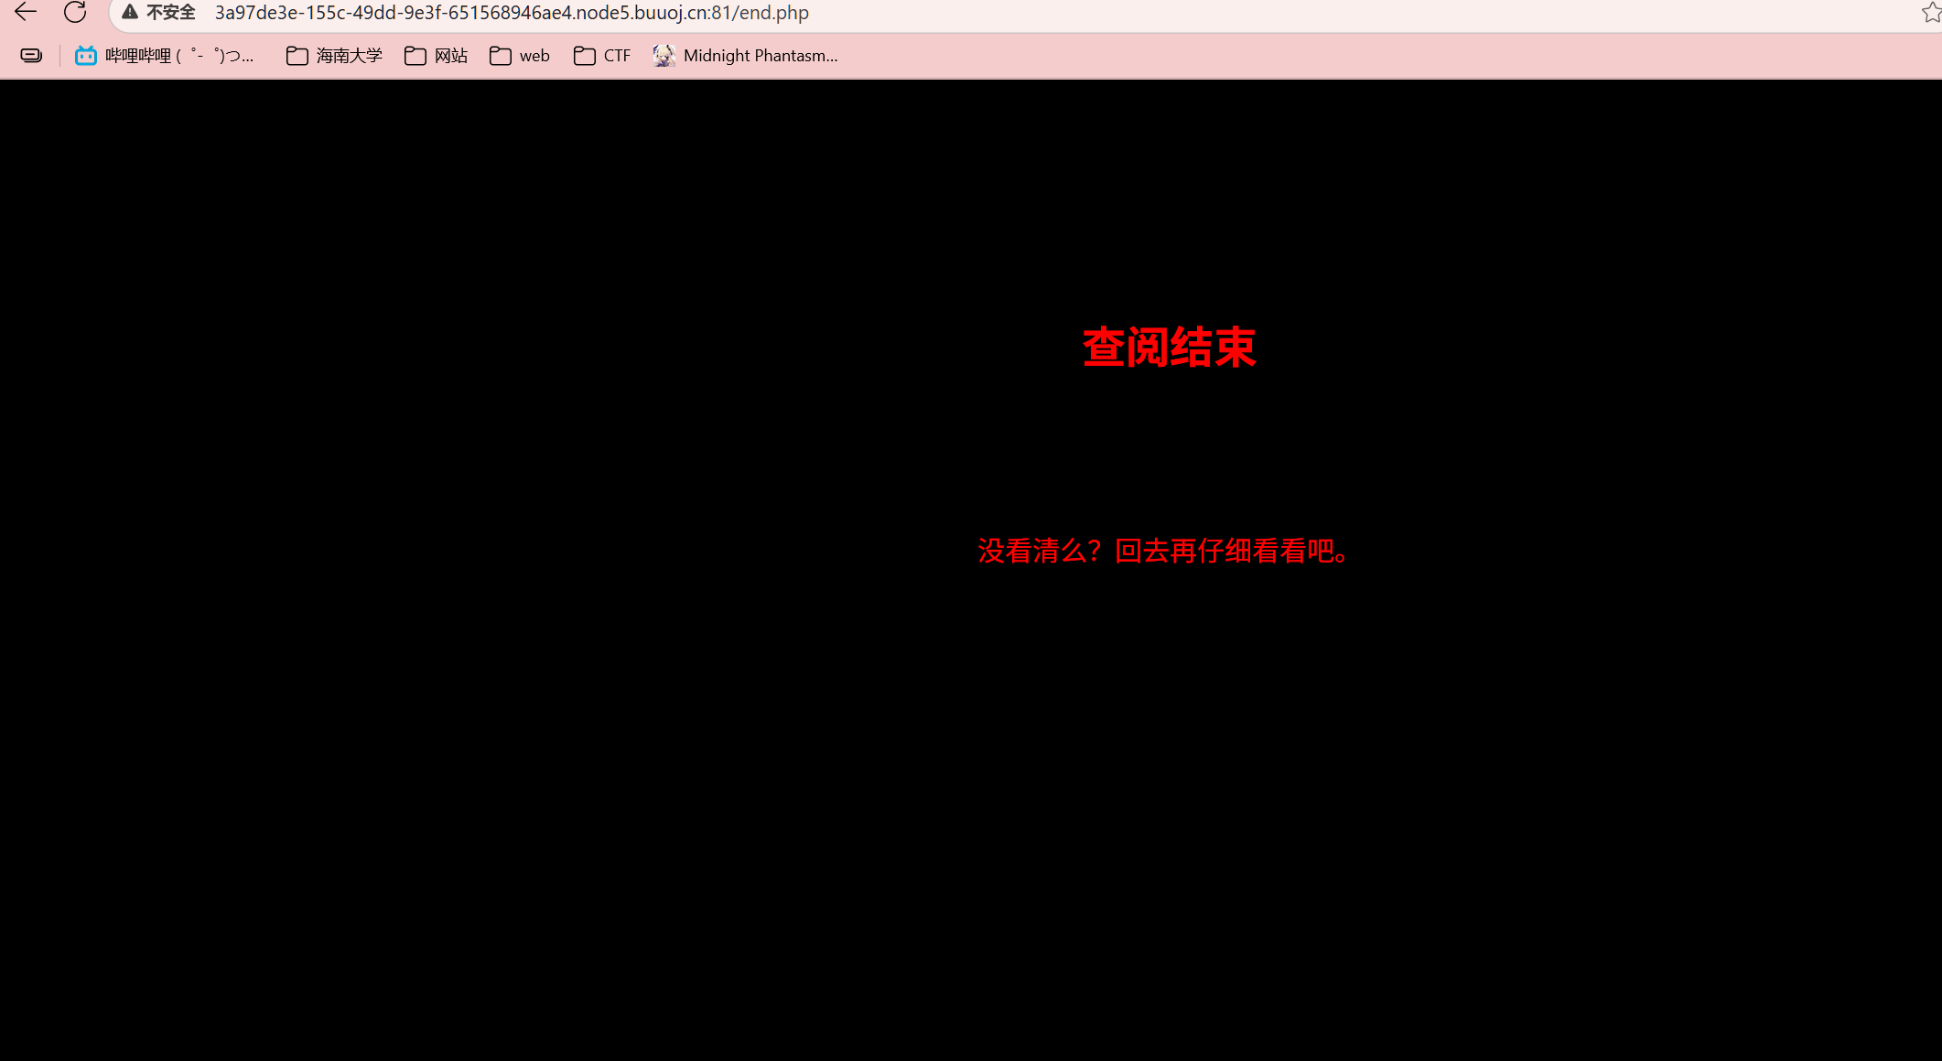This screenshot has height=1061, width=1942.
Task: Expand the 网站 bookmarks folder
Action: click(436, 56)
